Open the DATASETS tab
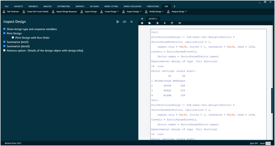Viewport: 275px width, 146px height. click(18, 6)
